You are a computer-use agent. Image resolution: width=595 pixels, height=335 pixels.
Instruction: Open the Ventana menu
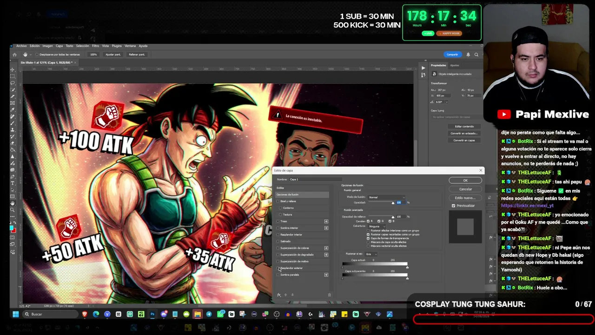point(130,46)
